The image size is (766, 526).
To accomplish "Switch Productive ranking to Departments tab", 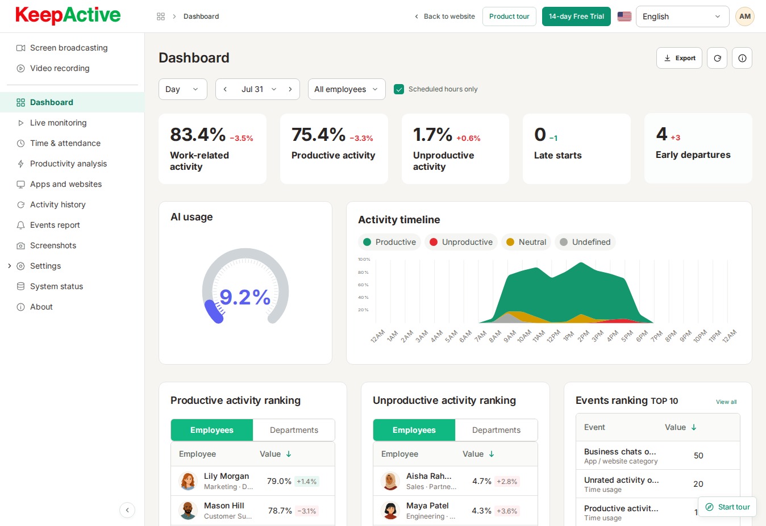I will [x=294, y=430].
